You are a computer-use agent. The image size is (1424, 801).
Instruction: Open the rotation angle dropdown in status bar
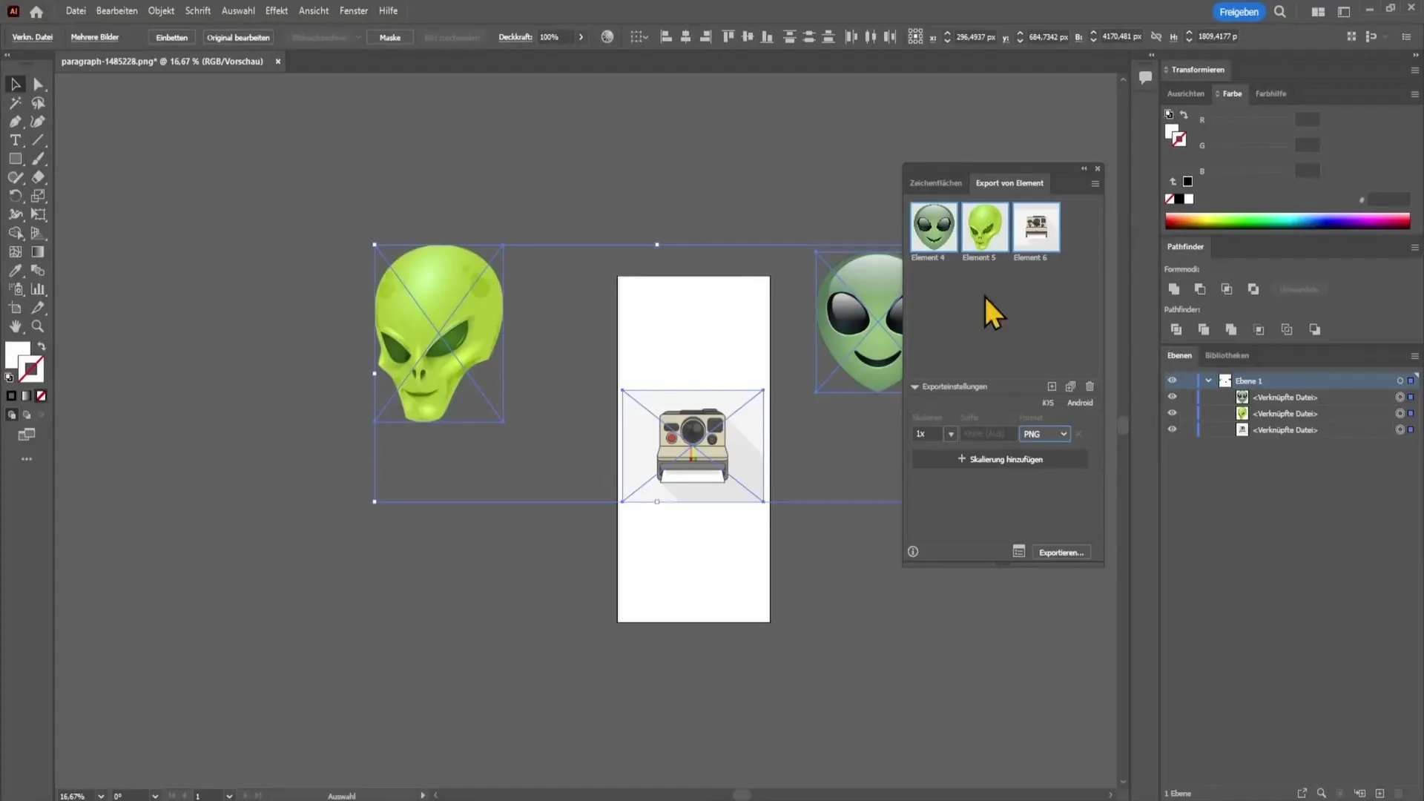tap(154, 796)
